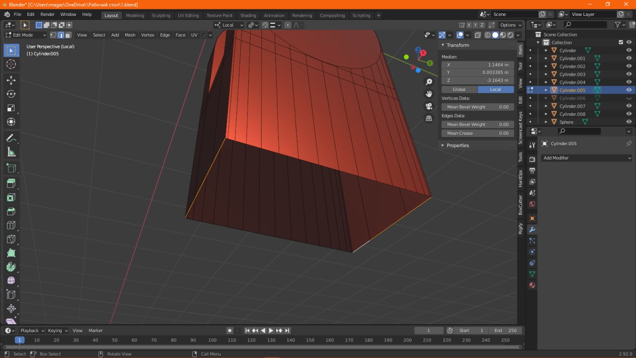Activate the Rotate tool
Image resolution: width=636 pixels, height=358 pixels.
point(11,94)
